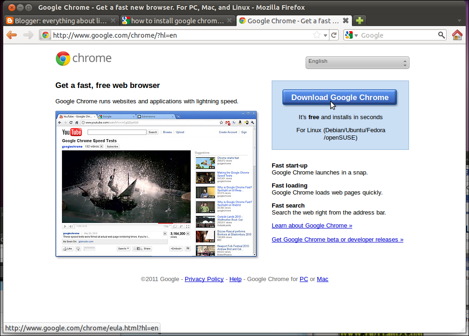Follow the PC link in footer
The width and height of the screenshot is (469, 336).
pos(303,279)
